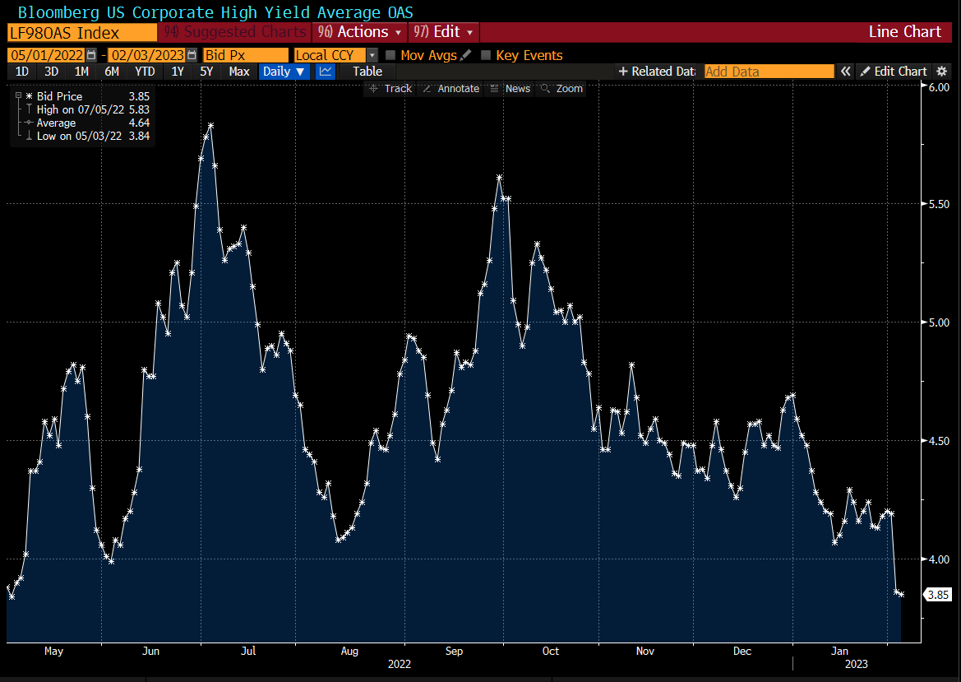This screenshot has width=961, height=682.
Task: Click the Edit Chart pencil icon
Action: (x=894, y=72)
